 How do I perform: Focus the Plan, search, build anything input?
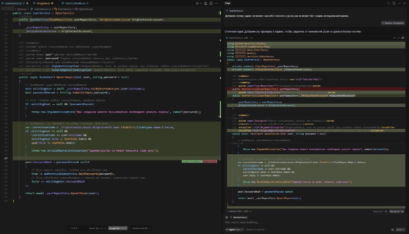coord(315,223)
